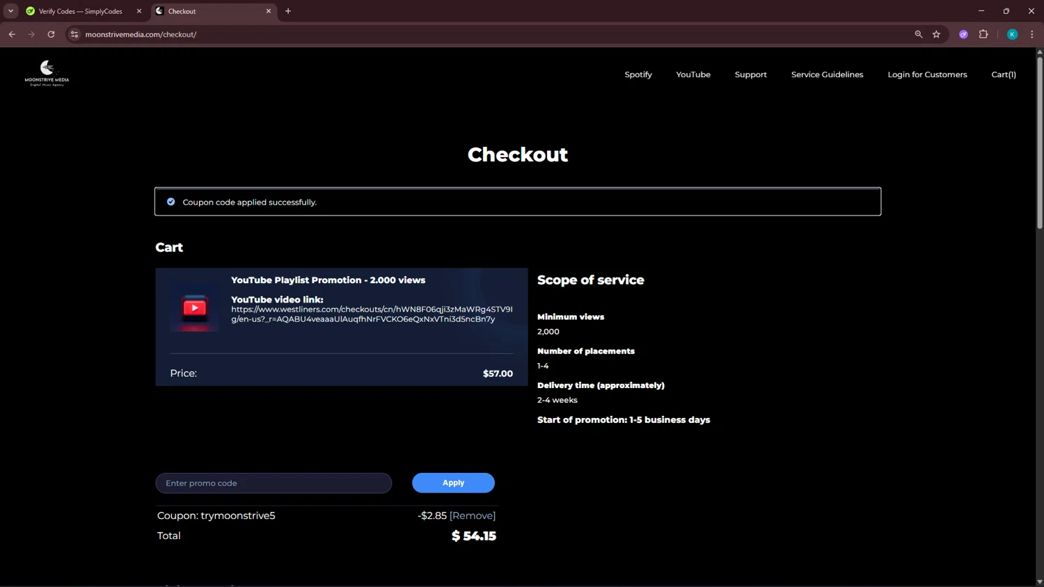Viewport: 1044px width, 587px height.
Task: Open the Spotify menu item
Action: pyautogui.click(x=638, y=74)
